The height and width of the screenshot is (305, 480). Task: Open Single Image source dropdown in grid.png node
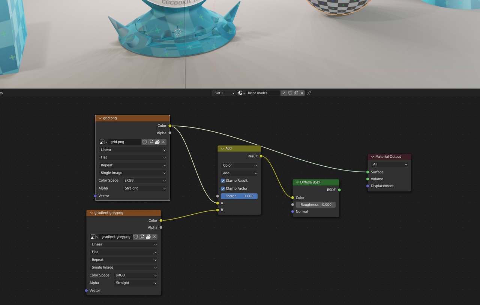[133, 173]
